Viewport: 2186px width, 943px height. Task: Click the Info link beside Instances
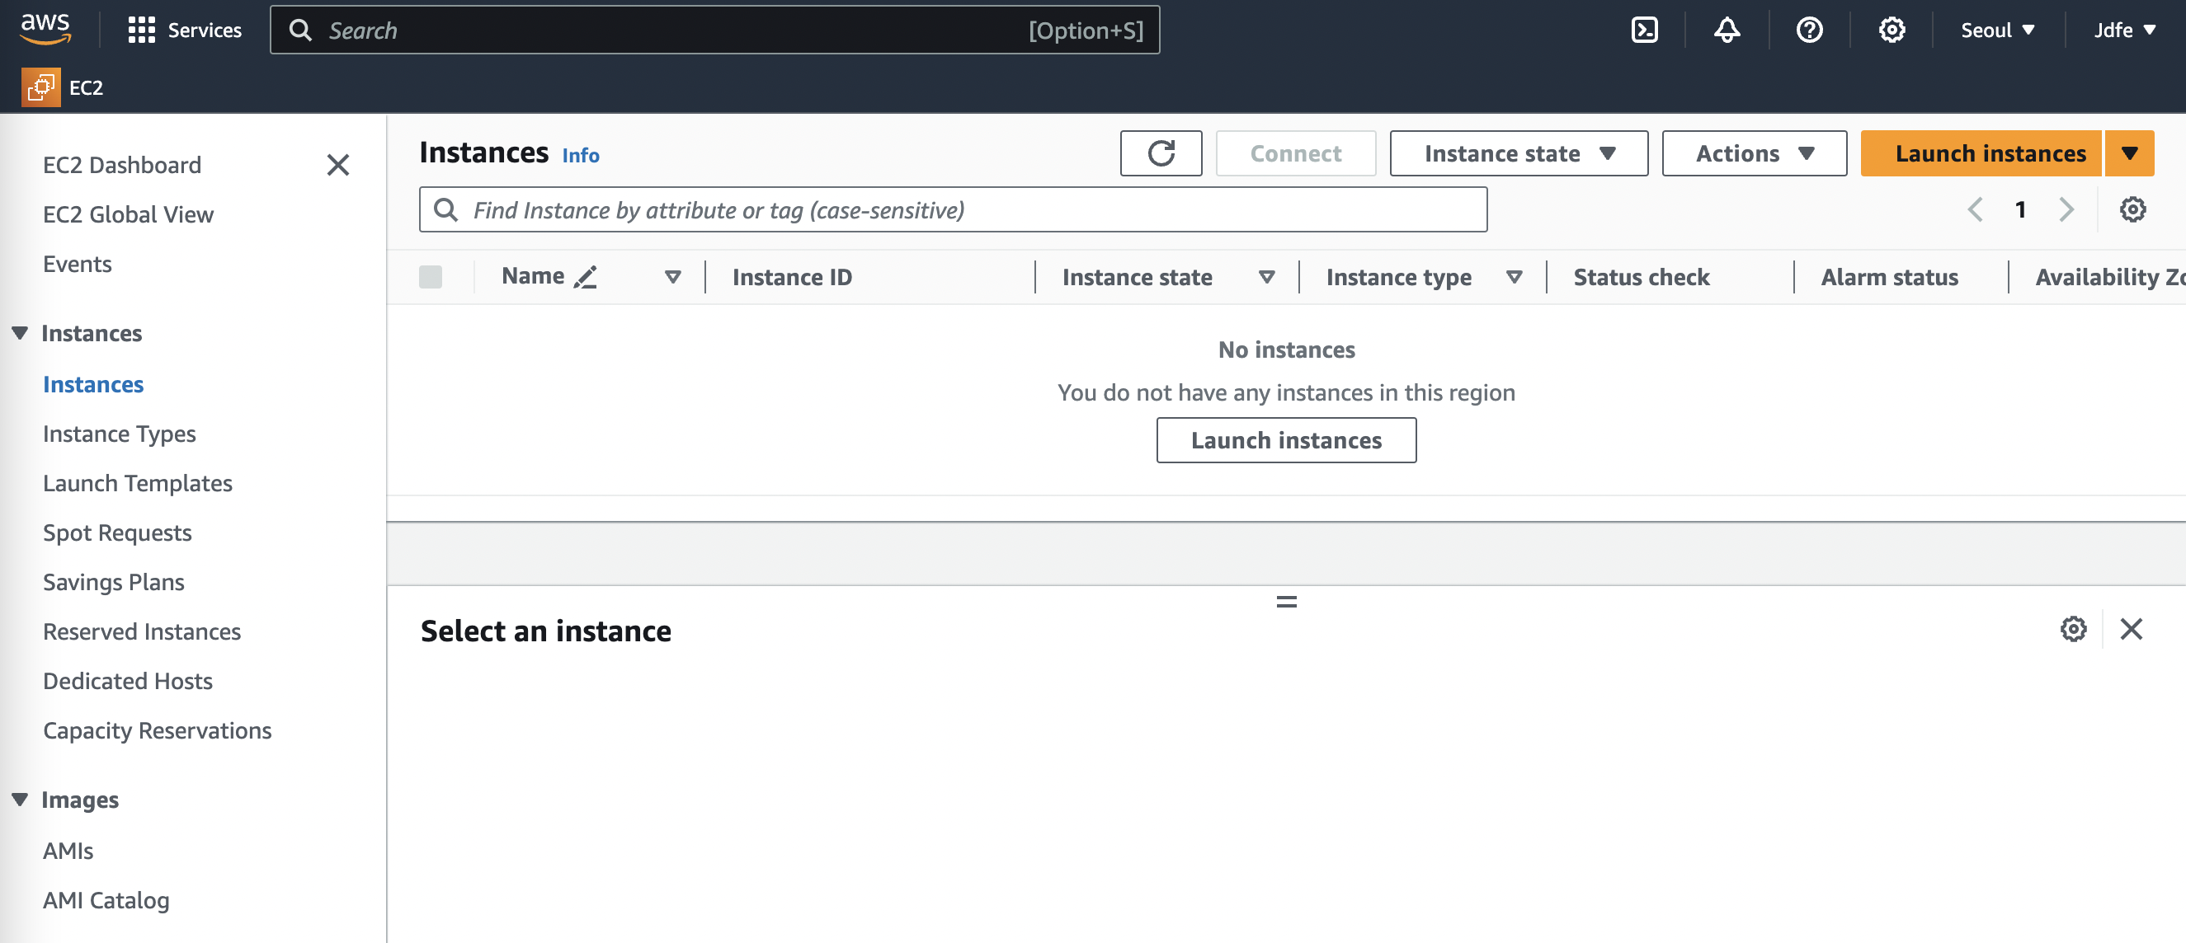[x=581, y=156]
